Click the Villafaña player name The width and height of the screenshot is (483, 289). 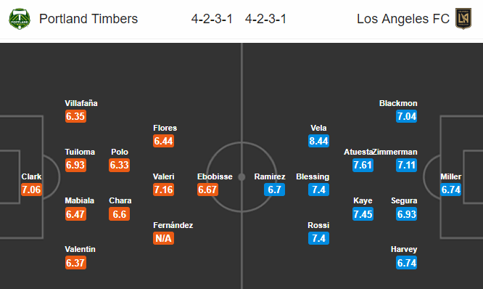(81, 103)
